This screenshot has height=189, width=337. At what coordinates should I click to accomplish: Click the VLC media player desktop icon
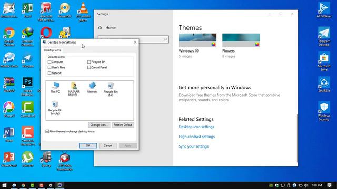click(83, 12)
